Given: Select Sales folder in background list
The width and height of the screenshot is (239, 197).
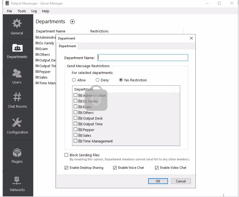Looking at the screenshot, I should [x=41, y=77].
